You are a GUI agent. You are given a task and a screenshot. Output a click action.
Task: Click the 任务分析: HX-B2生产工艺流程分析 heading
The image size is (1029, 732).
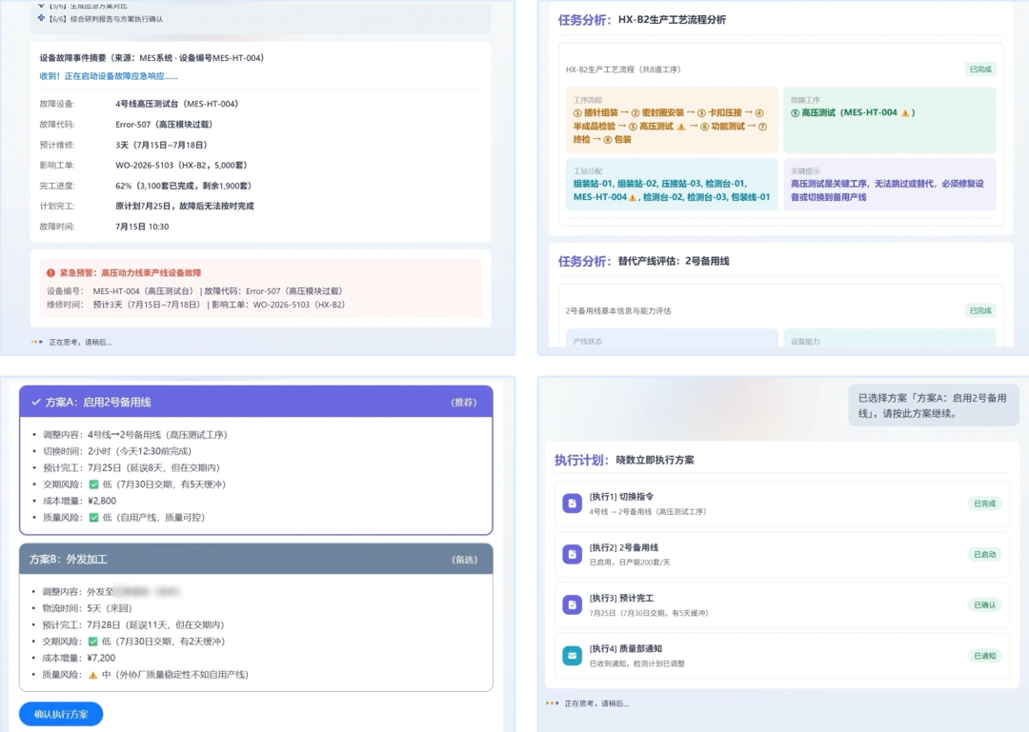642,20
